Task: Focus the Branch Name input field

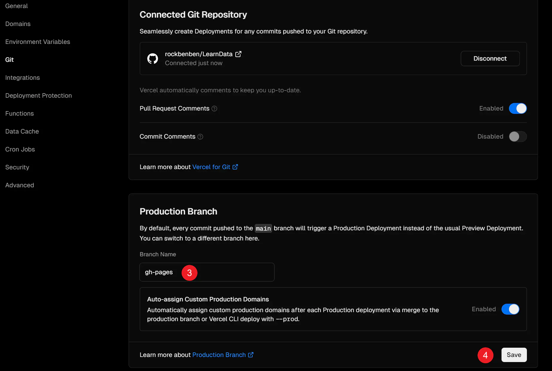Action: pyautogui.click(x=207, y=272)
